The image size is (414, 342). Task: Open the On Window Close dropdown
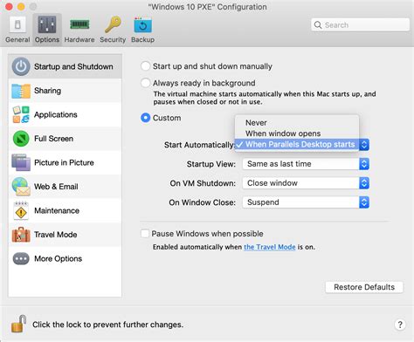click(306, 202)
